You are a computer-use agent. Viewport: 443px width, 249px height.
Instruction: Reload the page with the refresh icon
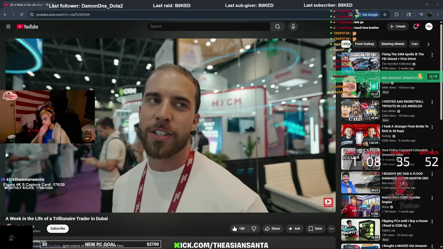point(21,15)
